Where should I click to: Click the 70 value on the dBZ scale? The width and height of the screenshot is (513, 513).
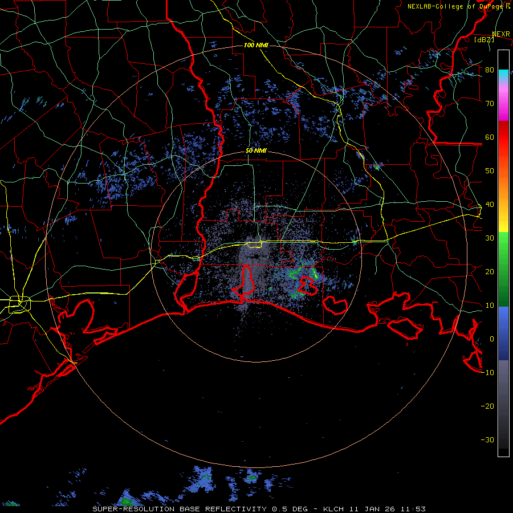pos(490,104)
